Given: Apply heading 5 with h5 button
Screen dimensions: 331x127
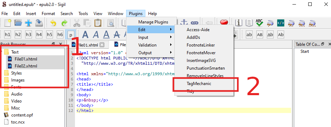Looking at the screenshot, I should click(50, 34).
